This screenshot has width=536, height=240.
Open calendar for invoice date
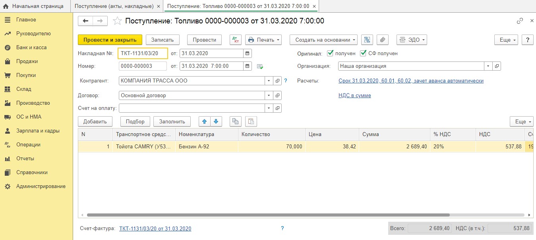(x=247, y=53)
